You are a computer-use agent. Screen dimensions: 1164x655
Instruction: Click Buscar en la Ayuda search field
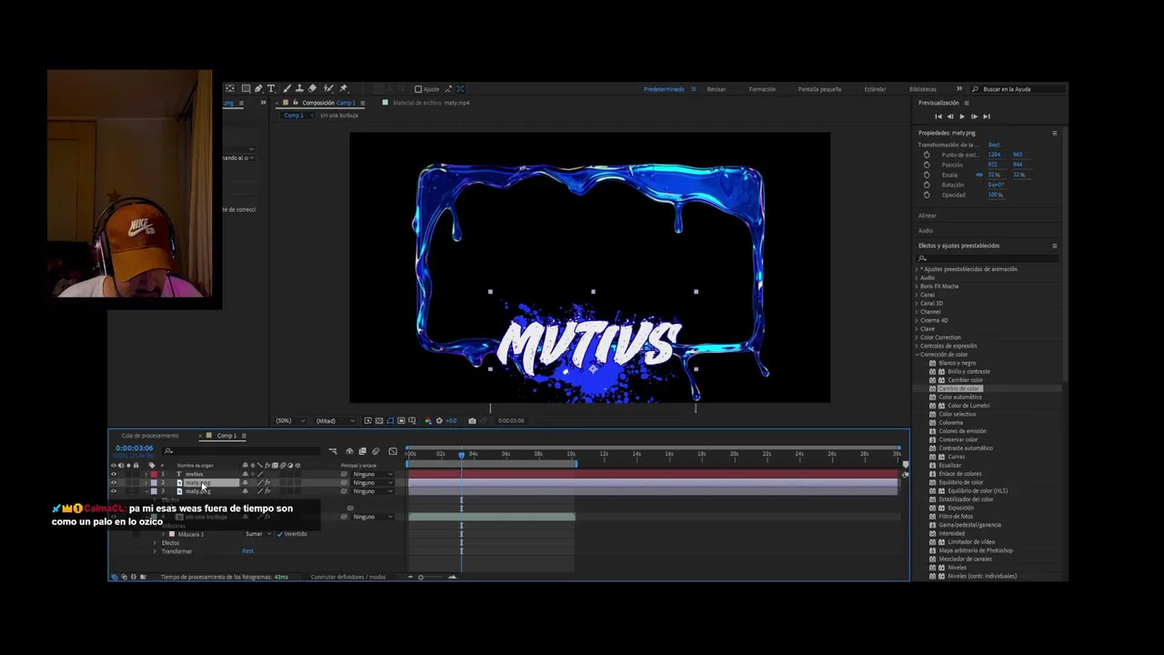click(x=1018, y=89)
